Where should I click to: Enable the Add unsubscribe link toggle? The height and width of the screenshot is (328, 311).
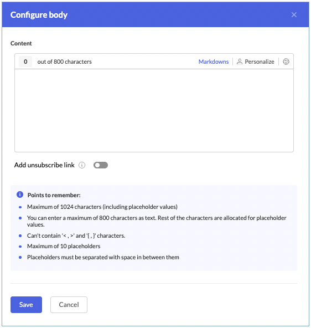pyautogui.click(x=101, y=165)
